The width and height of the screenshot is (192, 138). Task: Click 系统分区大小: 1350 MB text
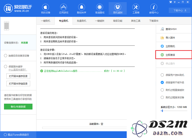(x=174, y=107)
